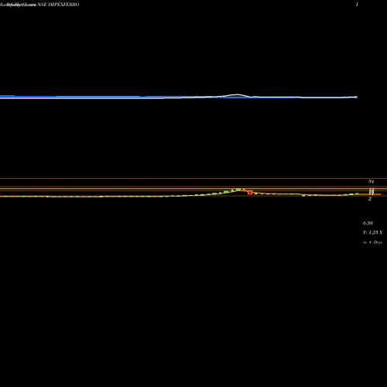This screenshot has height=387, width=387.
Task: Click the price label 2 below the orange lines
Action: point(370,199)
